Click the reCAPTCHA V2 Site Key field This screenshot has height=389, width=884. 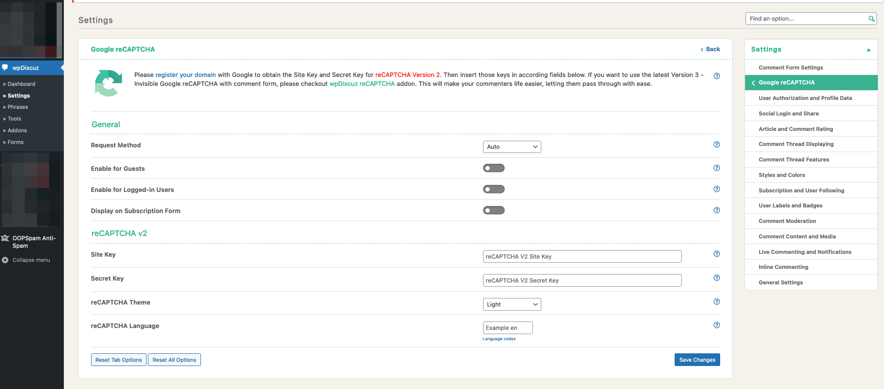click(582, 257)
